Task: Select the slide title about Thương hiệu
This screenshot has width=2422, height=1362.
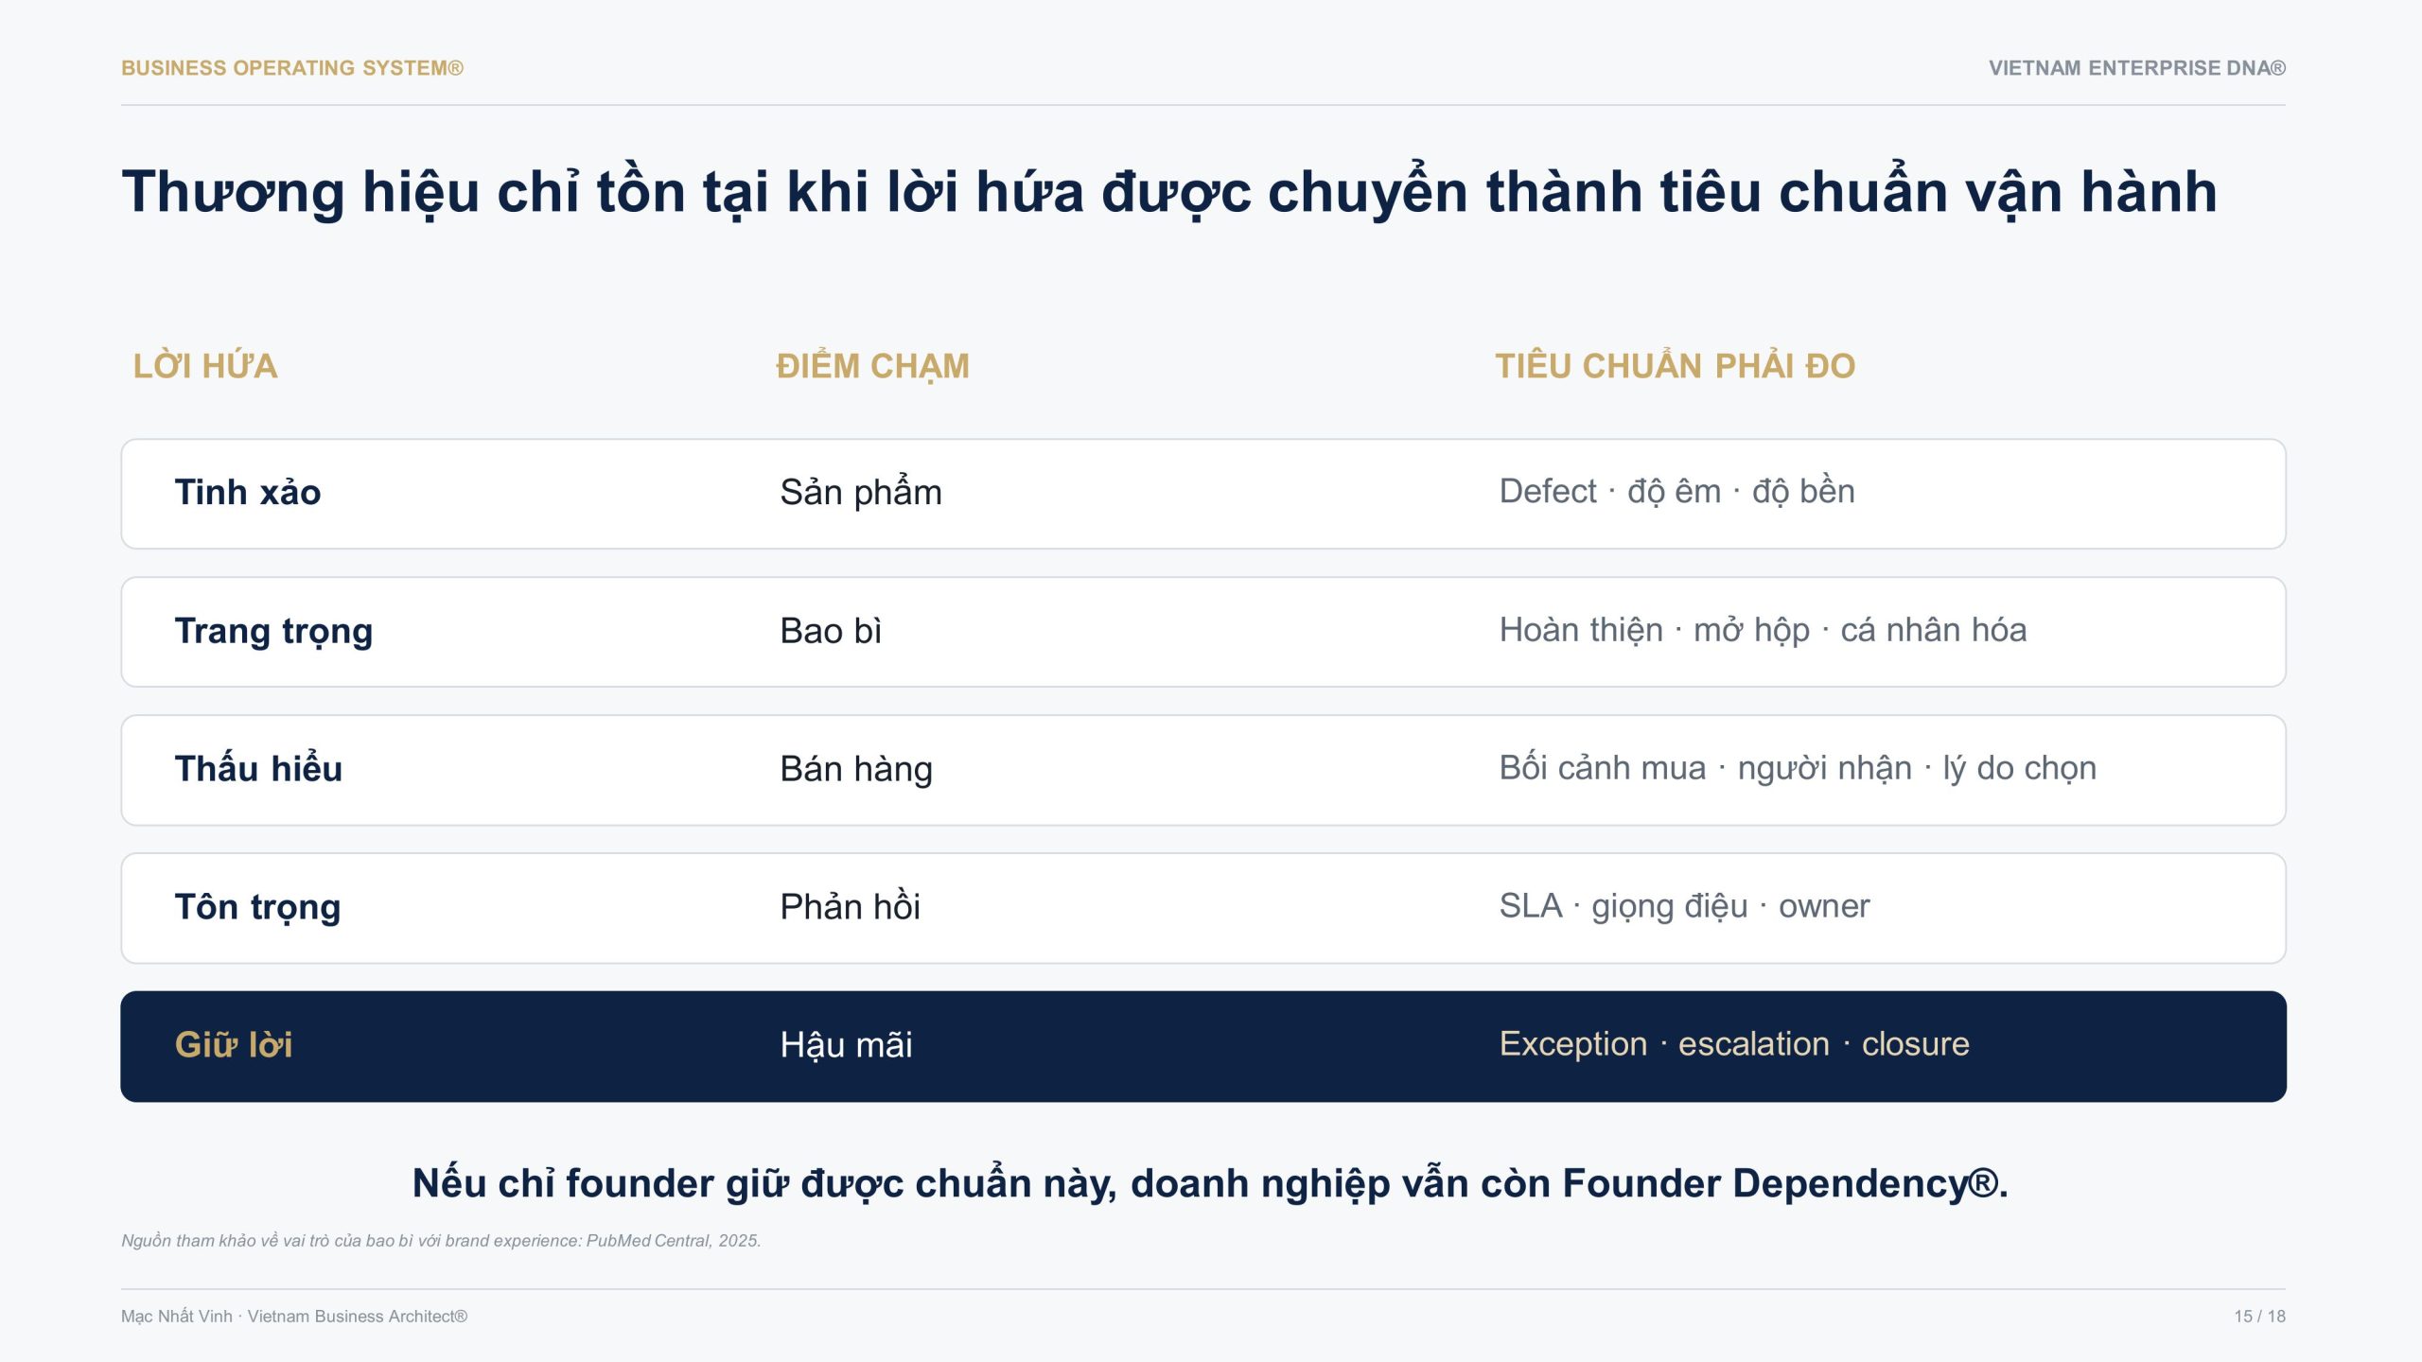Action: coord(1169,192)
